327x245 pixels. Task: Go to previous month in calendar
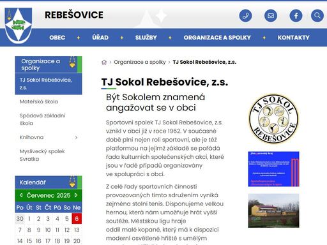click(21, 195)
